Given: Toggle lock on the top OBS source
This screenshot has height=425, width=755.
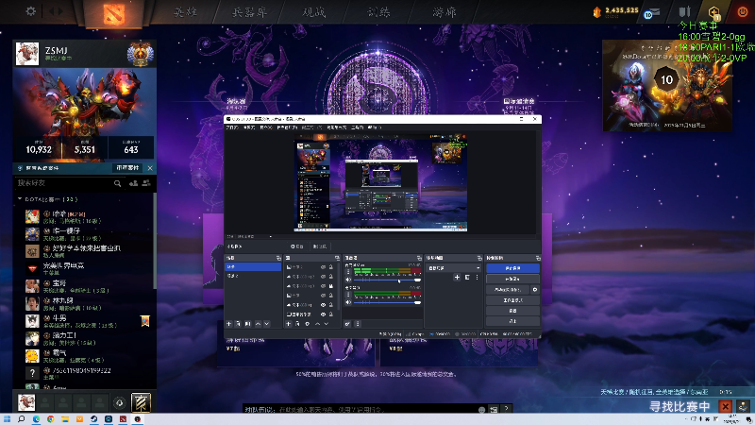Looking at the screenshot, I should tap(331, 267).
